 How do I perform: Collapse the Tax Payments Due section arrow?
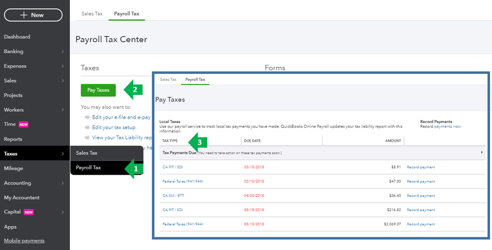[x=482, y=153]
